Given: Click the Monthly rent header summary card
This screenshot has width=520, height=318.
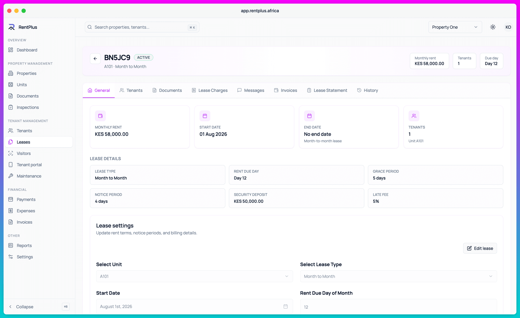Looking at the screenshot, I should coord(429,61).
